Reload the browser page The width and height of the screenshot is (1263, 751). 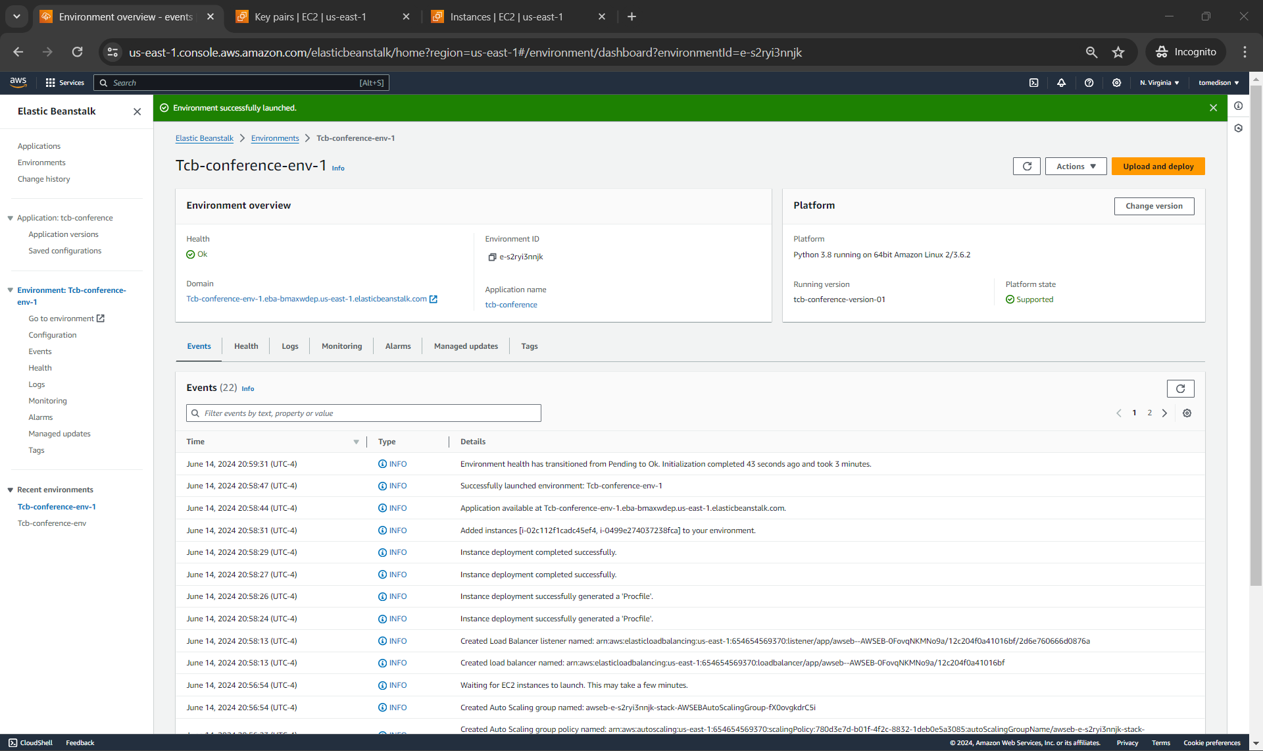coord(77,52)
